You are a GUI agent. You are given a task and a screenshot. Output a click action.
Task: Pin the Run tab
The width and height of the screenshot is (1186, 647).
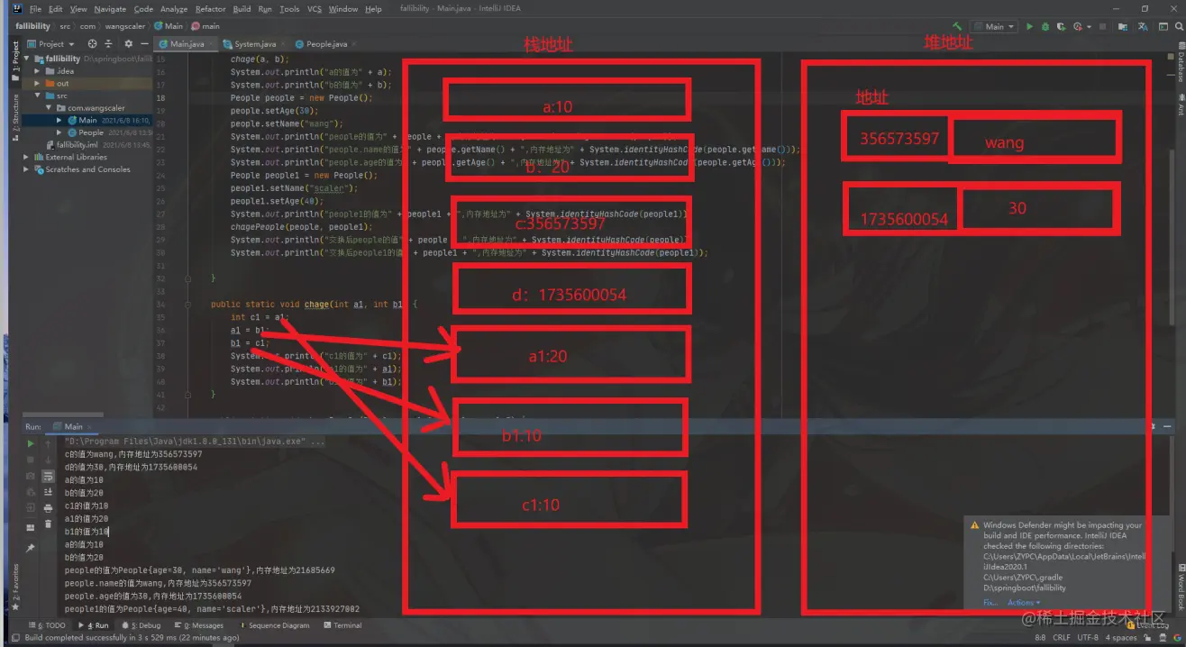pos(31,548)
